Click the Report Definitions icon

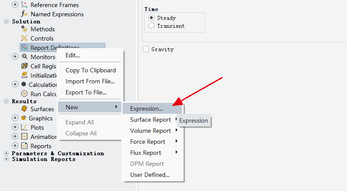(24, 48)
